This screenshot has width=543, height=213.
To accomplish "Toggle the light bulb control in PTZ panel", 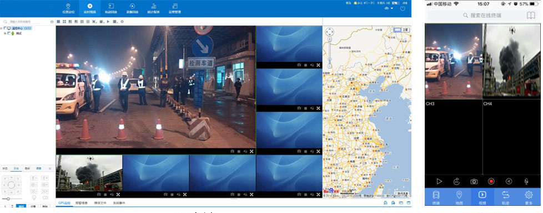I will [x=34, y=198].
